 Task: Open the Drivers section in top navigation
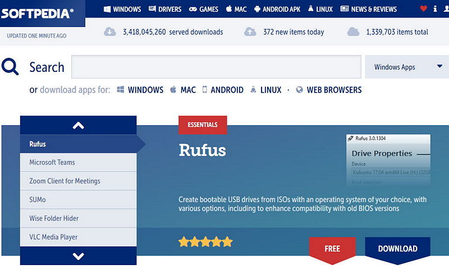click(165, 9)
